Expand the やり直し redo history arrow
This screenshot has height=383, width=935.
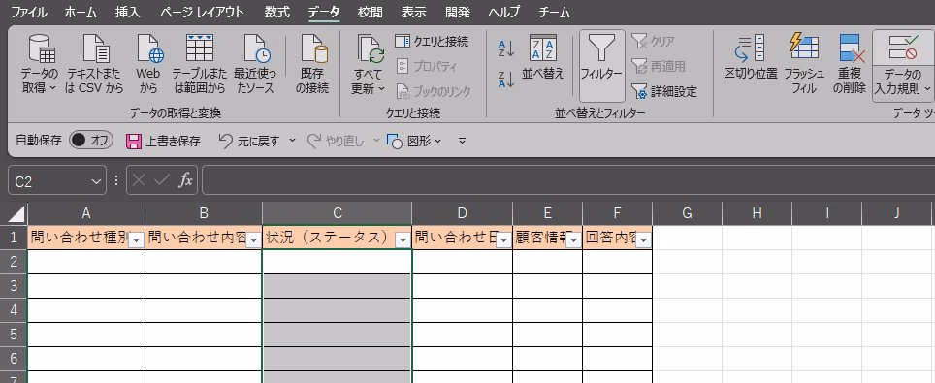pyautogui.click(x=377, y=141)
